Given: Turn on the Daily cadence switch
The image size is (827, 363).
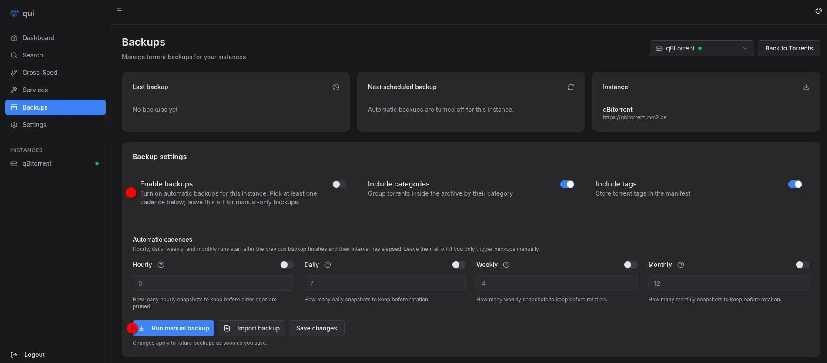Looking at the screenshot, I should [x=459, y=265].
